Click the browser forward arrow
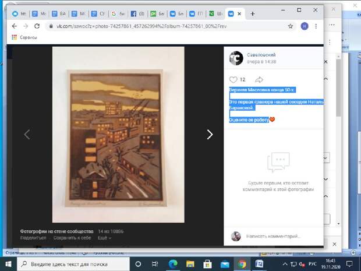 click(x=26, y=26)
